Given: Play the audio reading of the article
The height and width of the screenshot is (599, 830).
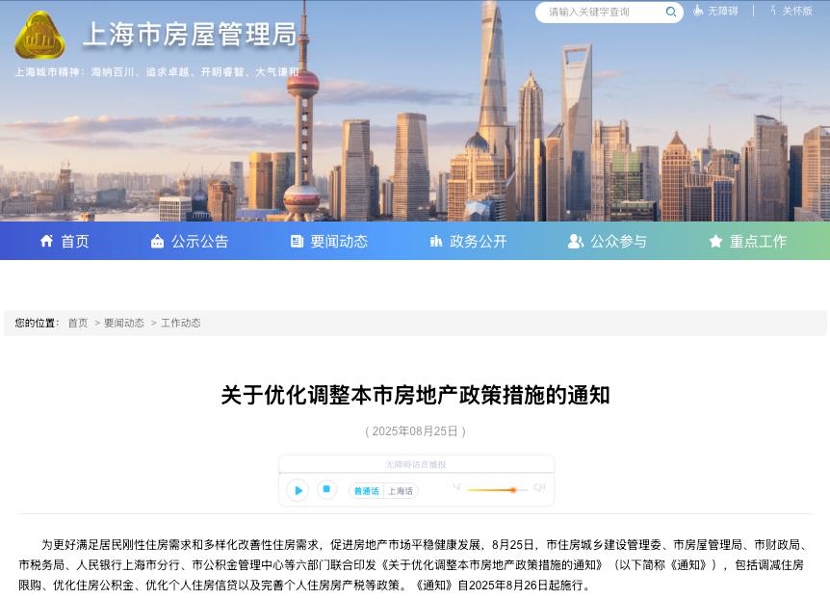Looking at the screenshot, I should 298,490.
